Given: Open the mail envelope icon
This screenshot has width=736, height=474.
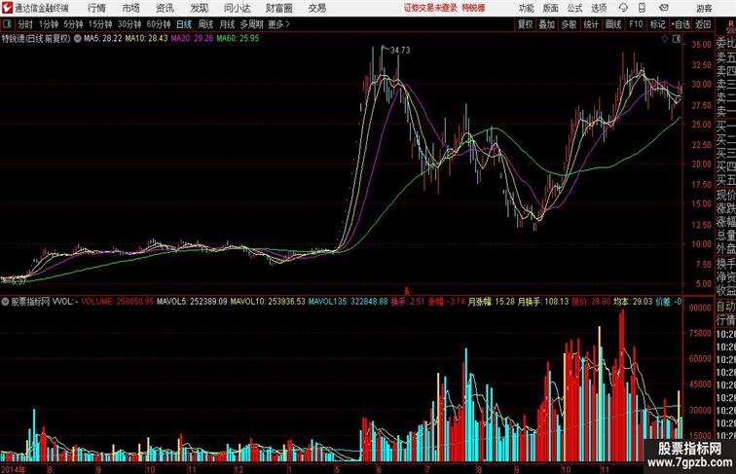Looking at the screenshot, I should click(664, 8).
